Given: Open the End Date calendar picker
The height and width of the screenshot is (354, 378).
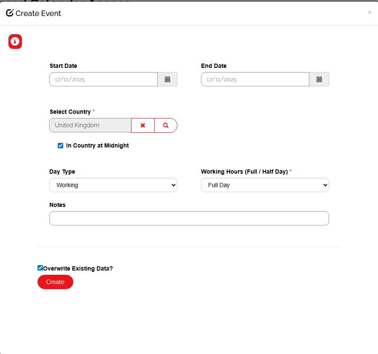Looking at the screenshot, I should point(319,79).
